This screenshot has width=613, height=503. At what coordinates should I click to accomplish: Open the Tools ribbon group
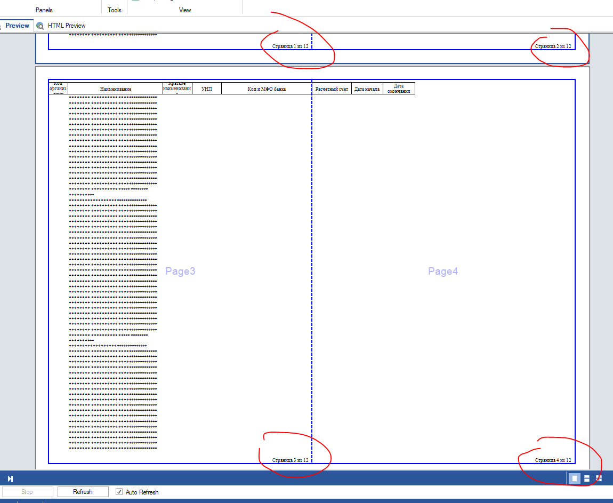(x=114, y=10)
